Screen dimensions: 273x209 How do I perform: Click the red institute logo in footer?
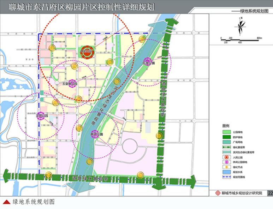(218, 193)
